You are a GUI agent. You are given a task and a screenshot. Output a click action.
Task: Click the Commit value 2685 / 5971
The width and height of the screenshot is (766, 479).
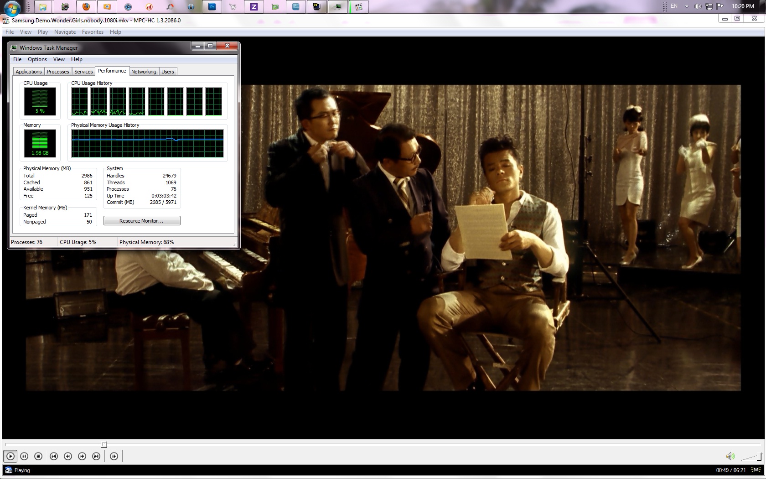163,202
